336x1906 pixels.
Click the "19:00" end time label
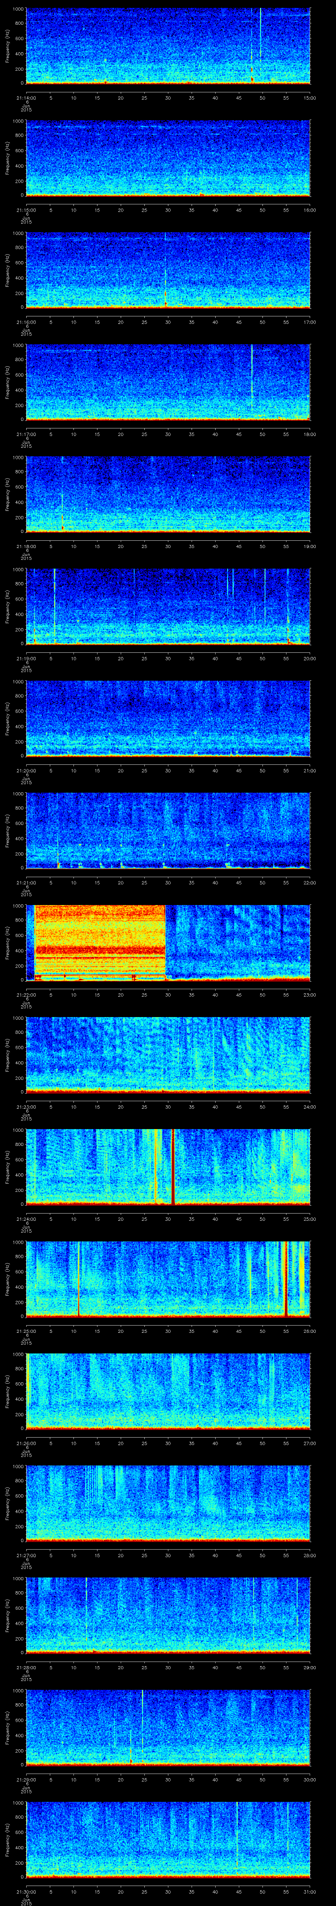(310, 547)
